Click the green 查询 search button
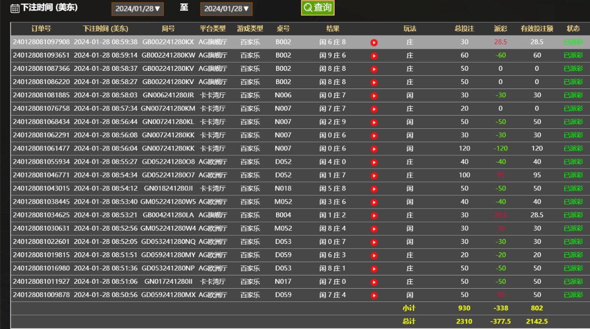The height and width of the screenshot is (329, 590). click(317, 8)
